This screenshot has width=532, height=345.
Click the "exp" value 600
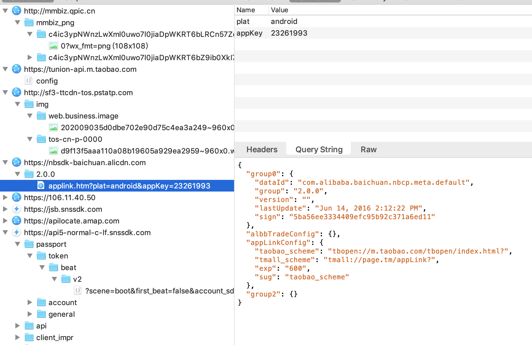coord(295,269)
